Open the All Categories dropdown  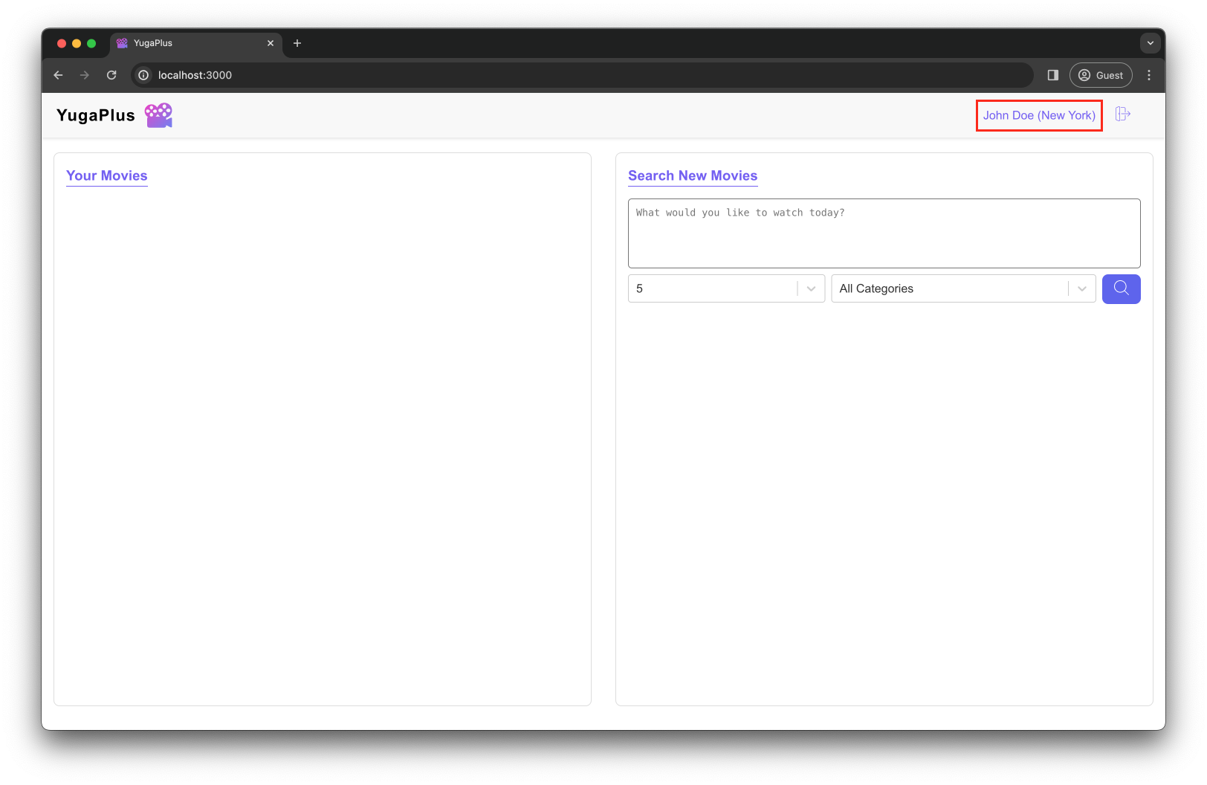click(x=962, y=288)
